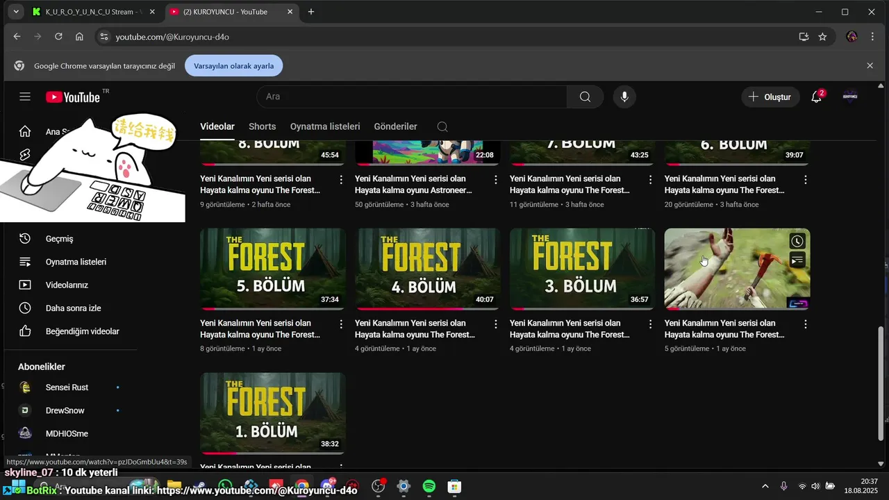Image resolution: width=889 pixels, height=500 pixels.
Task: Open the Astroneer video thumbnail
Action: (428, 152)
